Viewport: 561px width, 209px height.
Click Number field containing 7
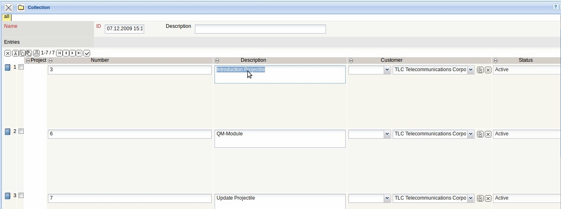(x=130, y=198)
